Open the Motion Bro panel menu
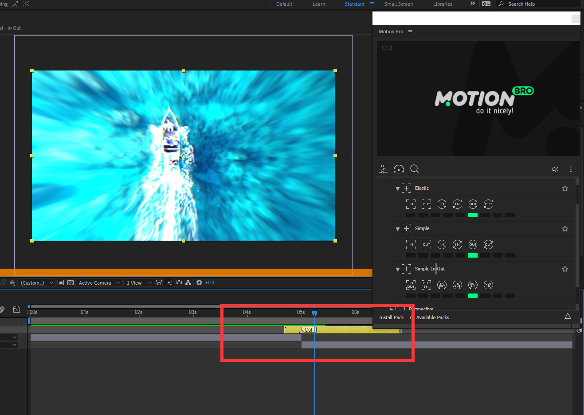Screen dimensions: 584x415 coord(410,31)
